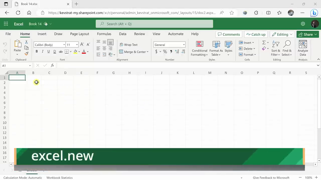Open the Editing mode dropdown
This screenshot has height=180, width=321.
282,34
